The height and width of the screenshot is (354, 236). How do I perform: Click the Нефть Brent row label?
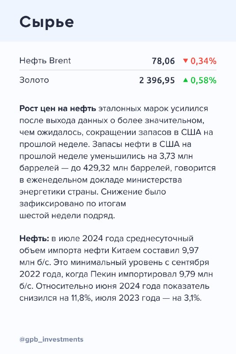[x=45, y=61]
